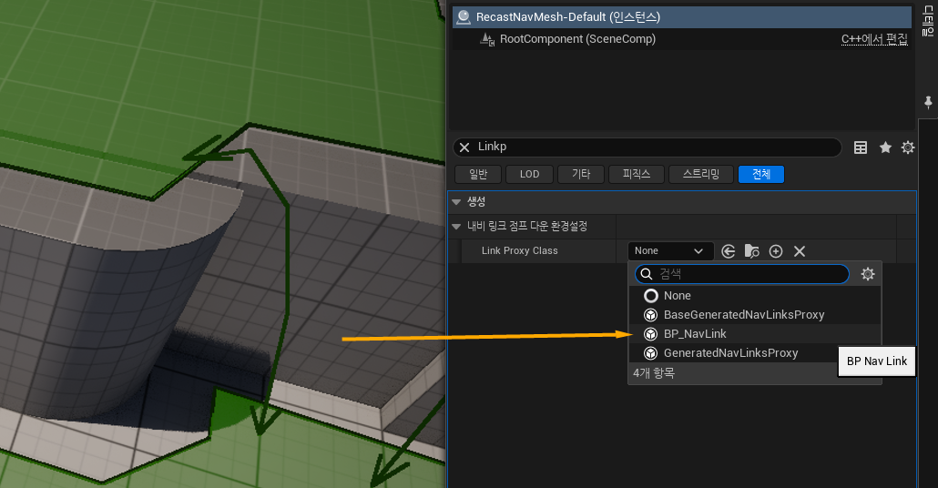Open the C++에서 편집 link

[874, 39]
